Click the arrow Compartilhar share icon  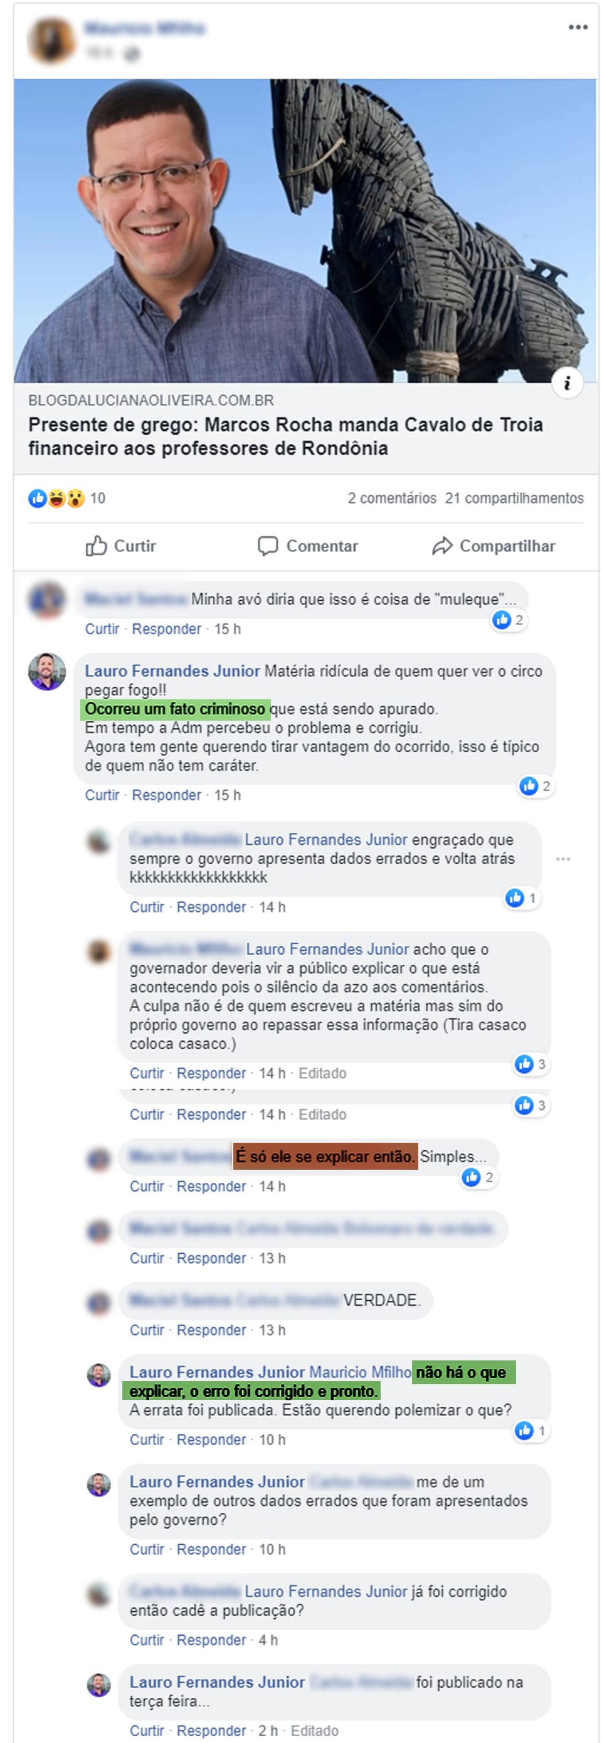tap(442, 546)
